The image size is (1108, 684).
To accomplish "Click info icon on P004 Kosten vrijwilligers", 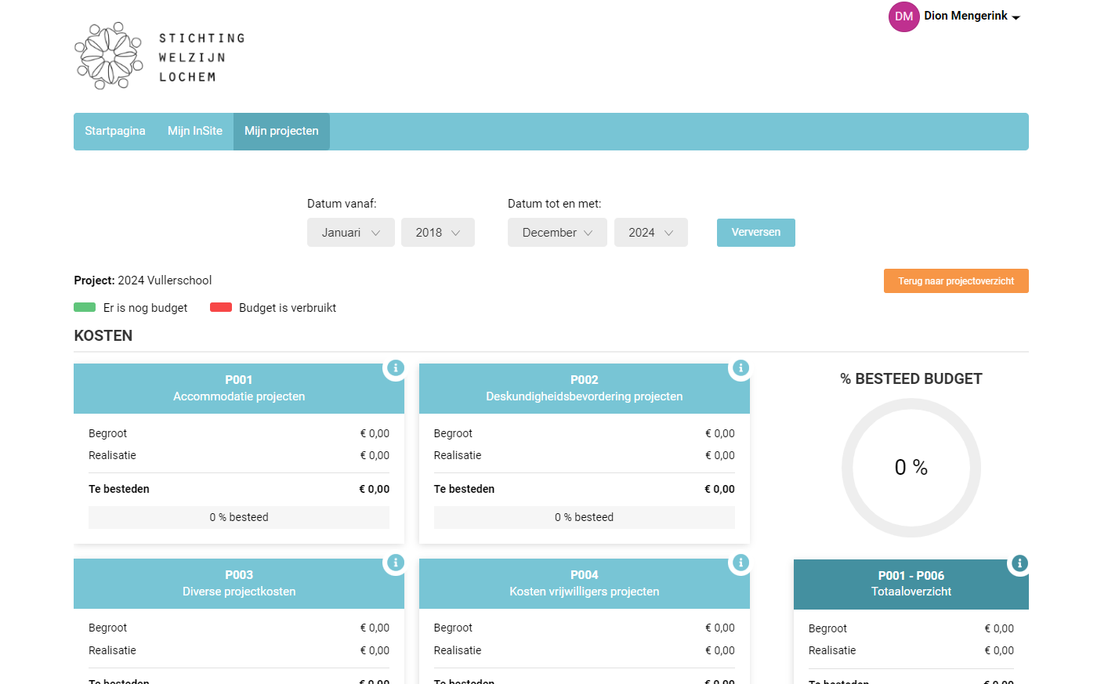I will tap(740, 563).
